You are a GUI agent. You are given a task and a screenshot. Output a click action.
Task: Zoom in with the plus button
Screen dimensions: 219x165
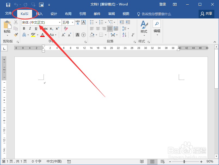201,162
